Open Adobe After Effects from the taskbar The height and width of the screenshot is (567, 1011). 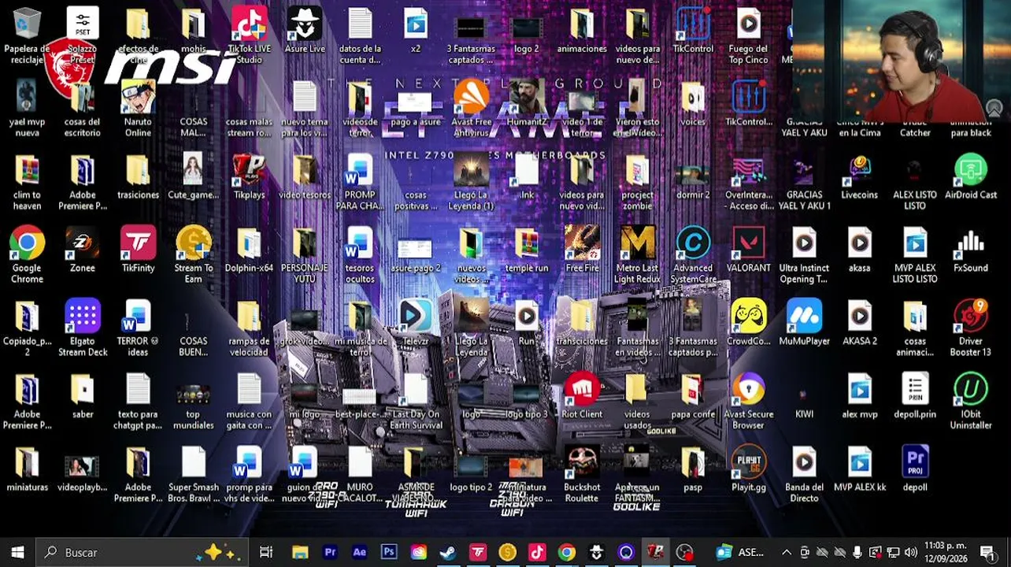pyautogui.click(x=360, y=552)
